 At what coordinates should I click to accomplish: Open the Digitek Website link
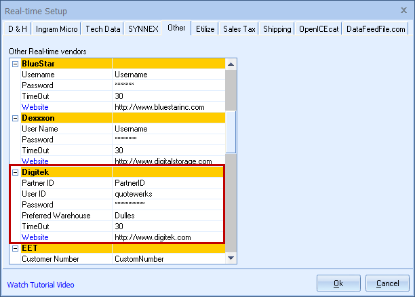[35, 237]
